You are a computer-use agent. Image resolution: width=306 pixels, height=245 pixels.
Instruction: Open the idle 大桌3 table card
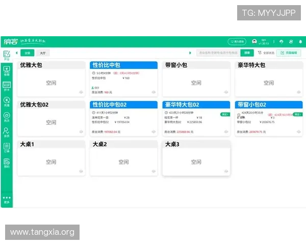click(196, 158)
